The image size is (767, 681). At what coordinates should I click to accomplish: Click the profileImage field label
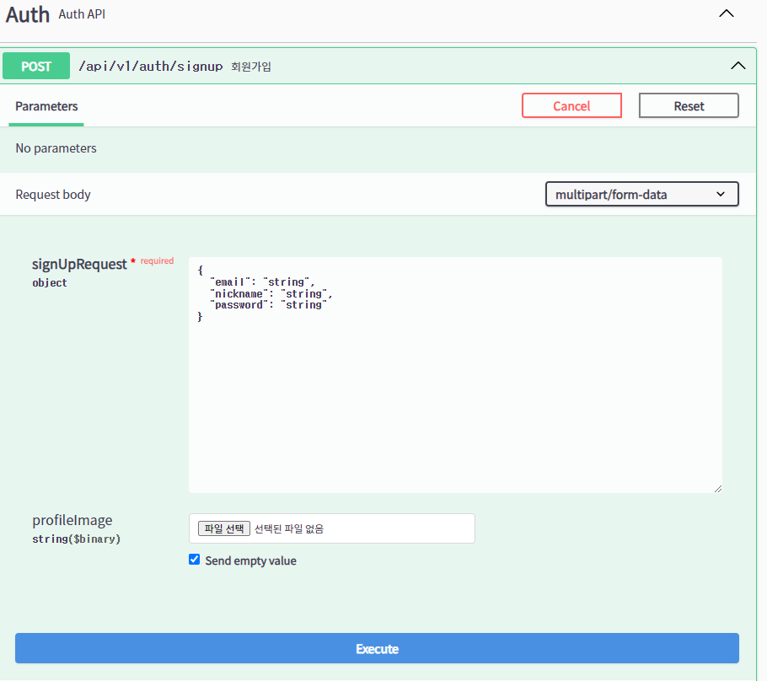72,520
